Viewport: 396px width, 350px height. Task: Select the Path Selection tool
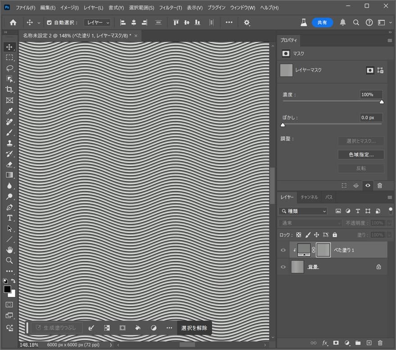(x=9, y=229)
